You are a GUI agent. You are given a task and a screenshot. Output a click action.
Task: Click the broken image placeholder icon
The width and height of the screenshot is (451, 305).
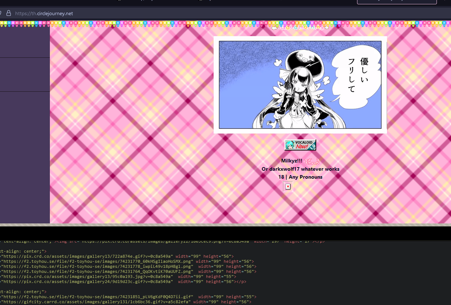click(288, 187)
